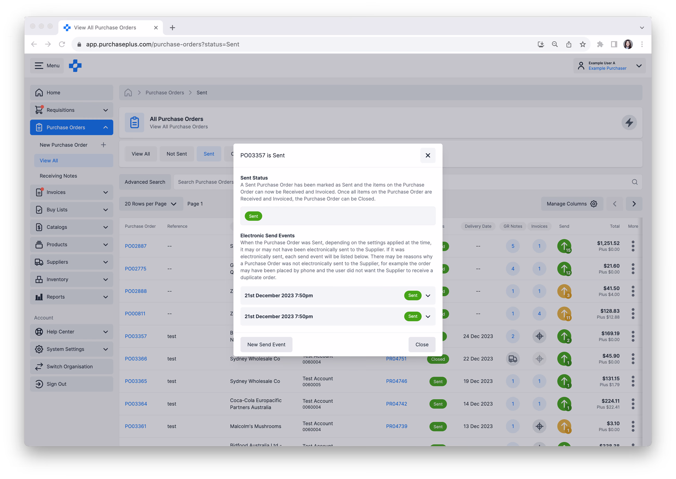Select the View All tab
This screenshot has height=479, width=676.
141,154
